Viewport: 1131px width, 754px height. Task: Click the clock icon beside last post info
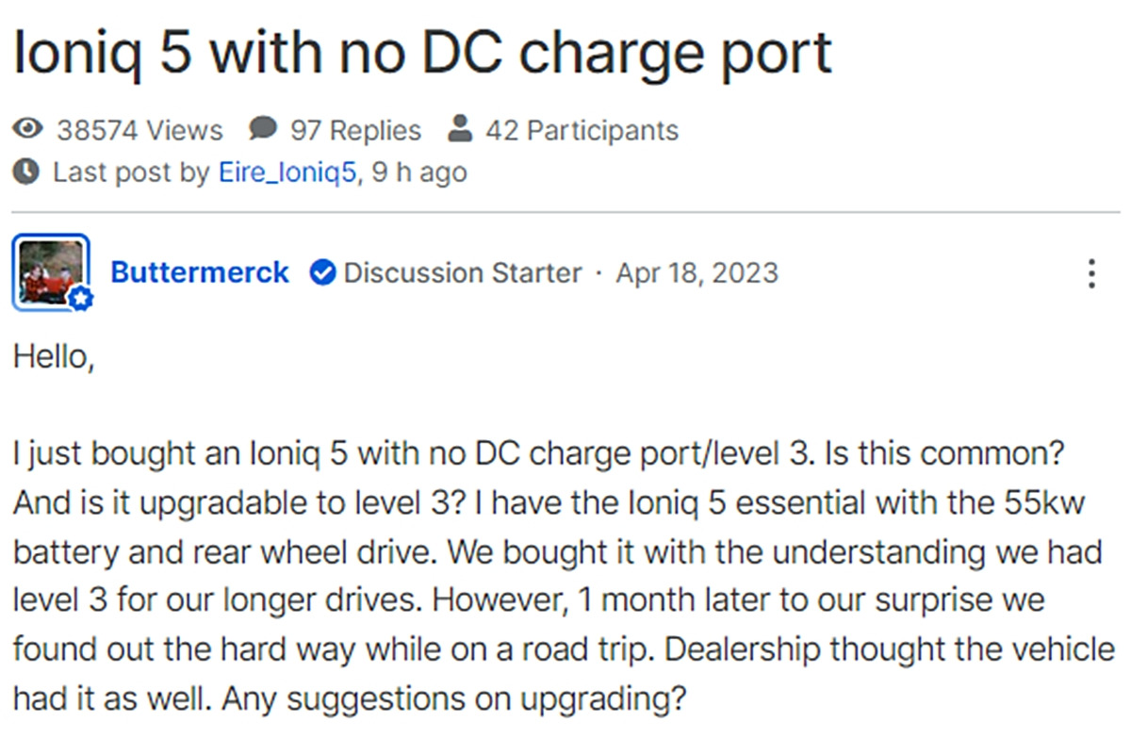coord(27,172)
